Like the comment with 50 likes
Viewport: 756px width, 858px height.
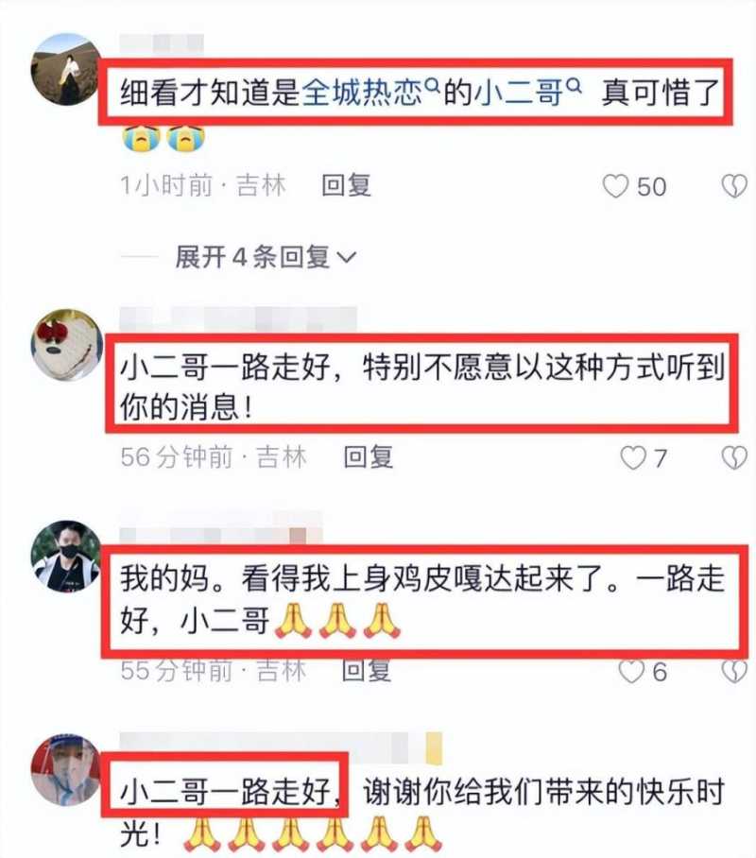click(x=615, y=186)
